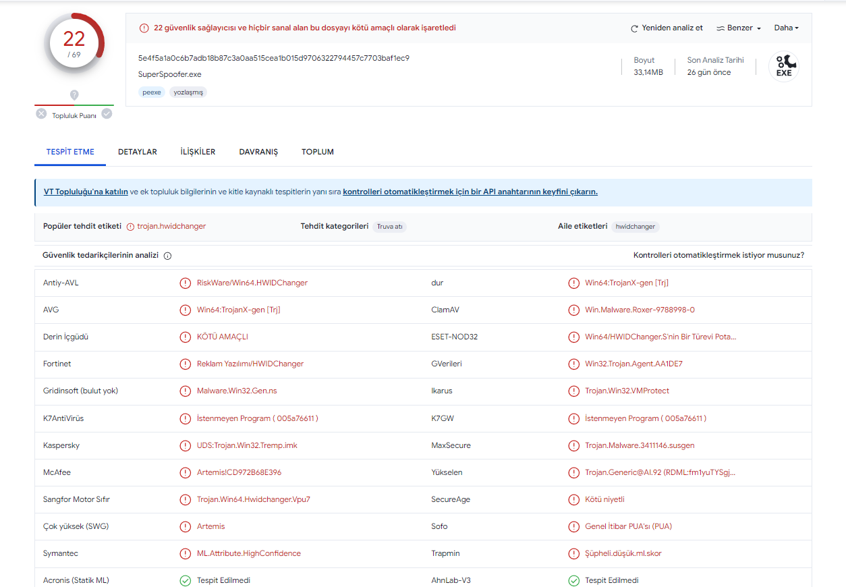Click the EXE file type icon
Image resolution: width=846 pixels, height=587 pixels.
tap(783, 67)
